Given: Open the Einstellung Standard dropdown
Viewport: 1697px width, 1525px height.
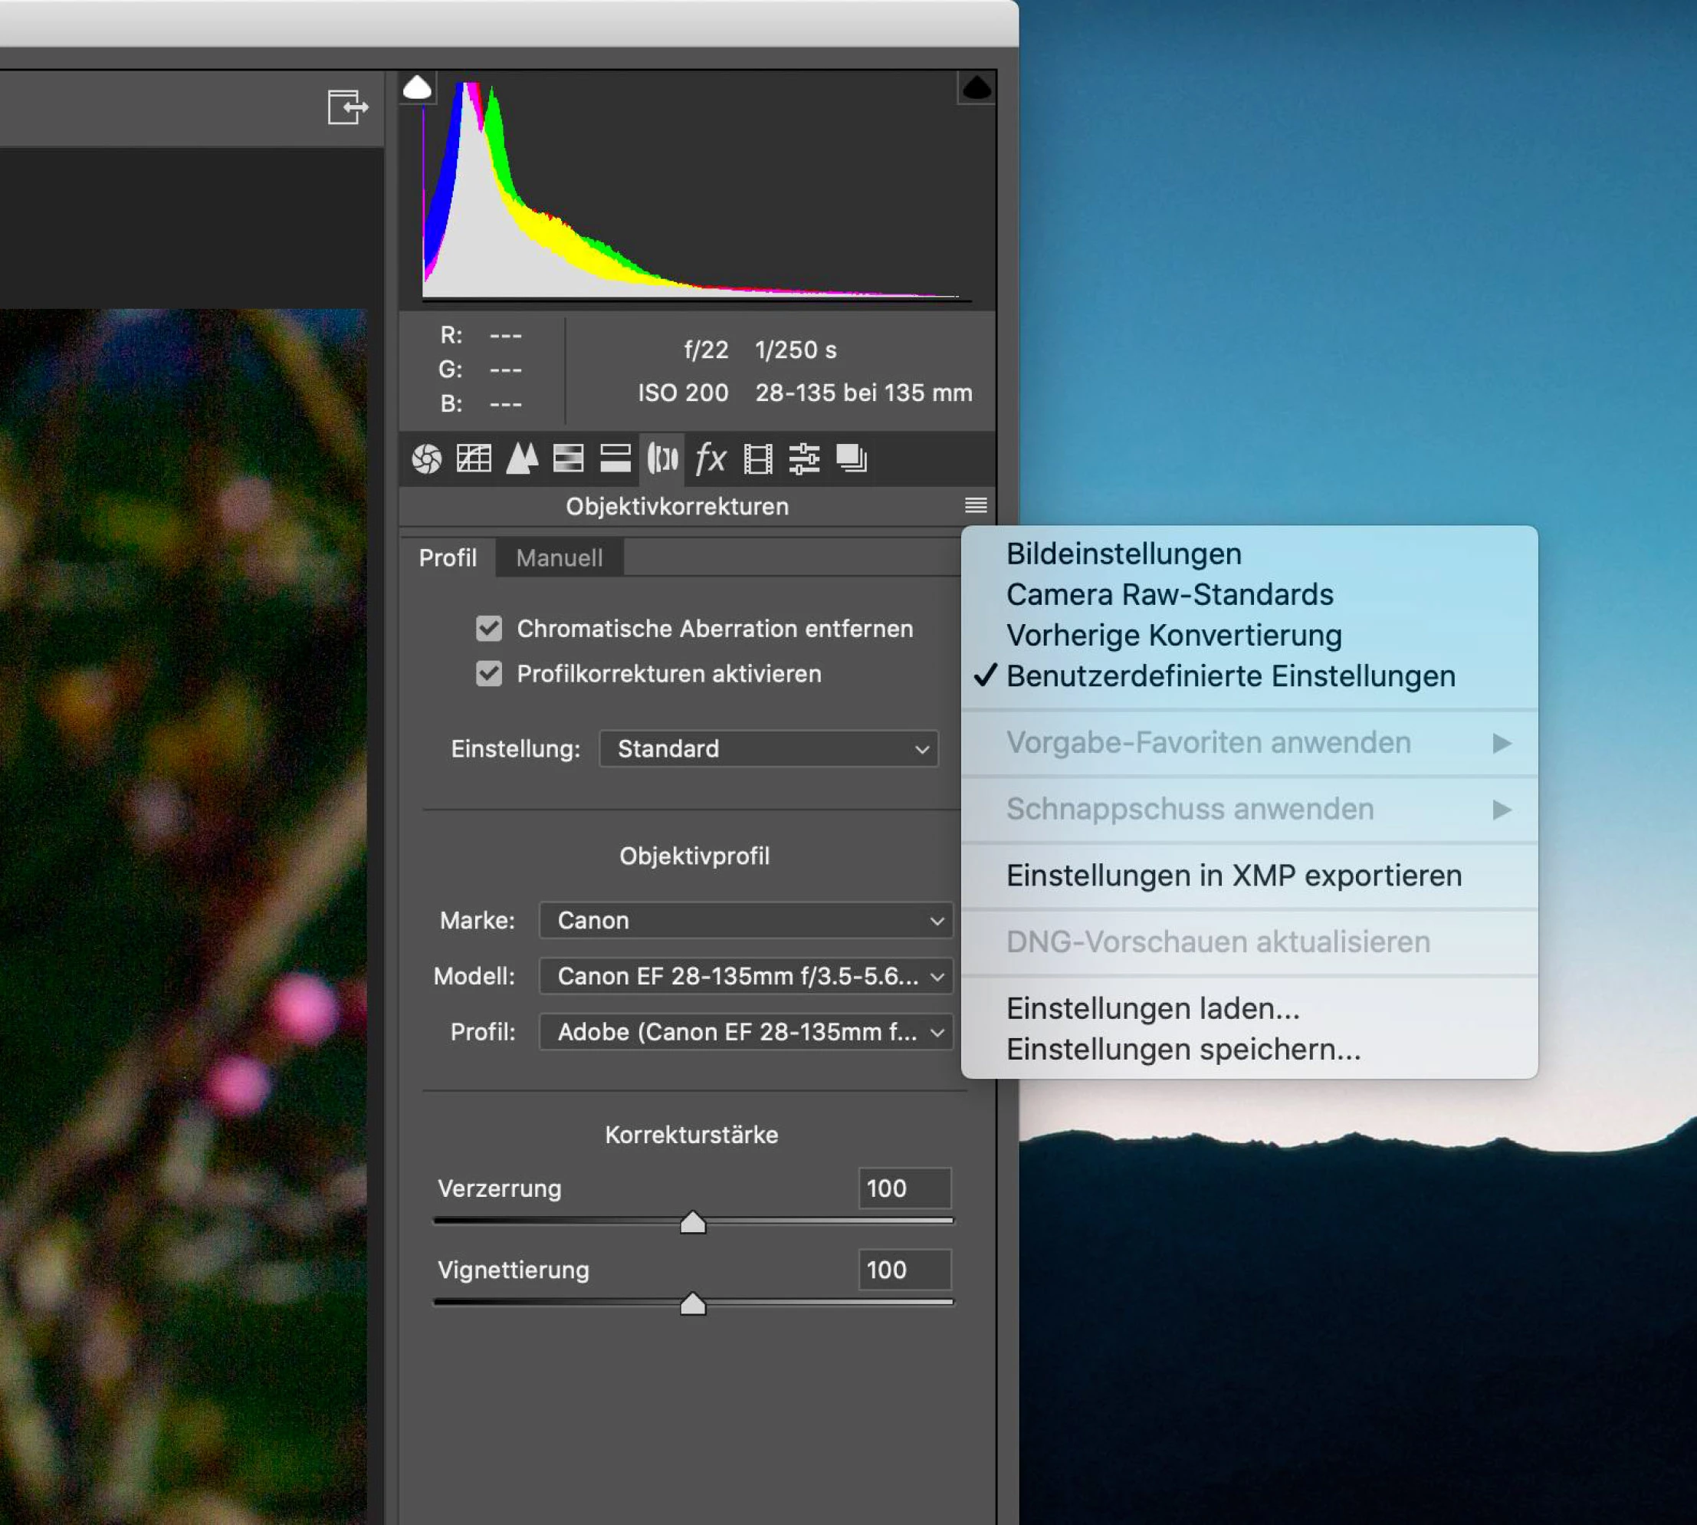Looking at the screenshot, I should [x=768, y=748].
